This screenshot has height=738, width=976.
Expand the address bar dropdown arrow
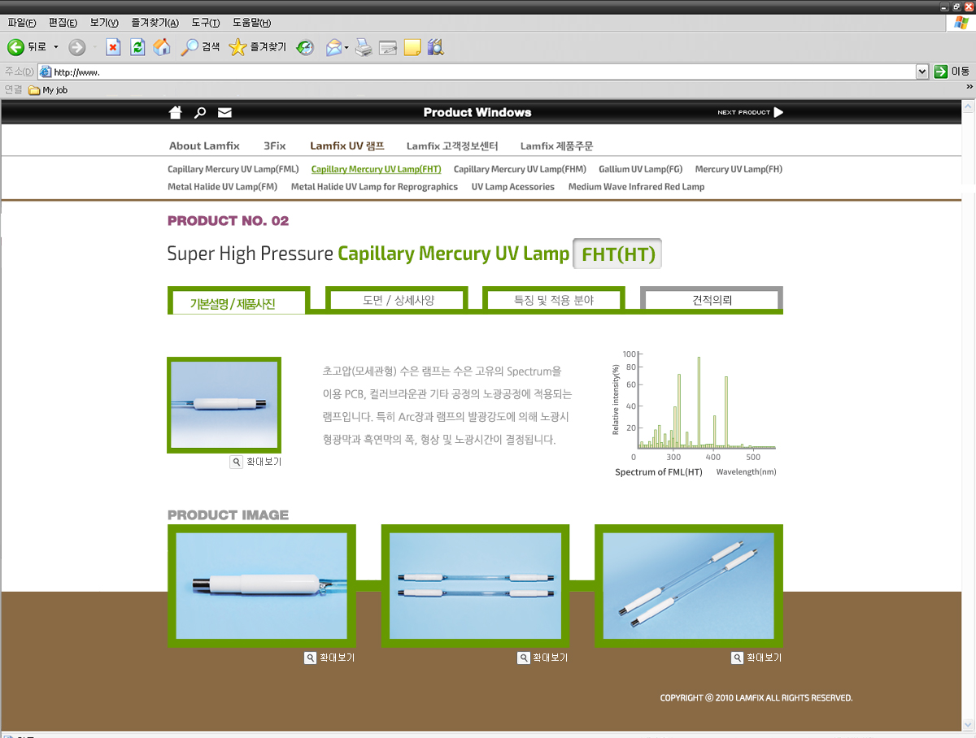coord(922,72)
